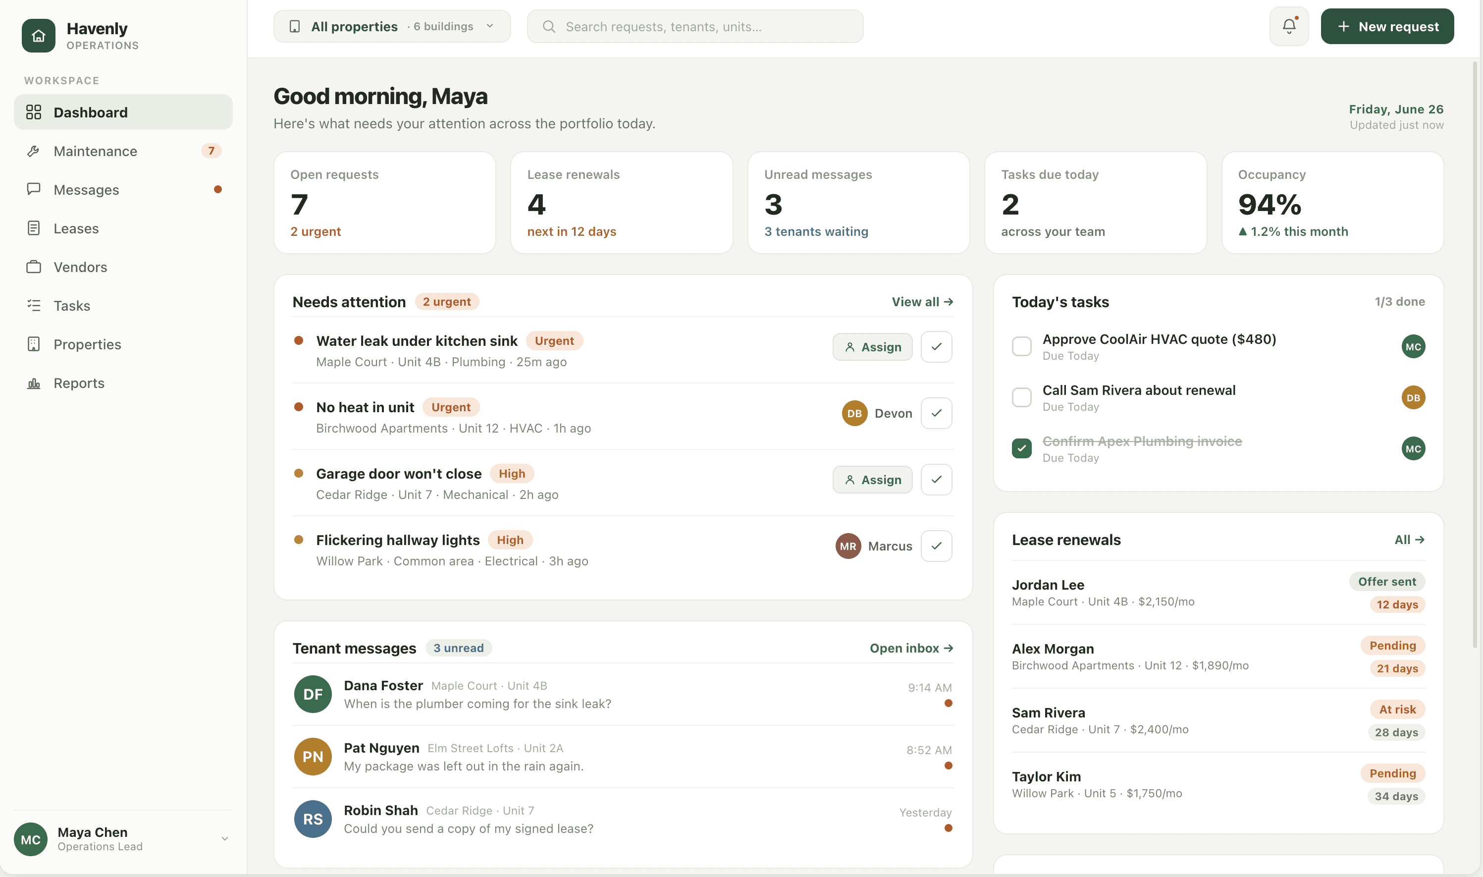Assign the Water leak under kitchen sink request

coord(872,347)
